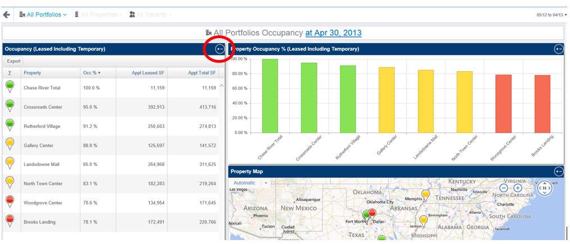Click green pin for Rutherford Village

pyautogui.click(x=10, y=126)
